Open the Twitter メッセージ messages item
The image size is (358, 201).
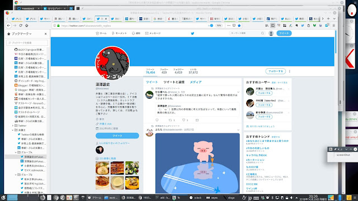153,33
